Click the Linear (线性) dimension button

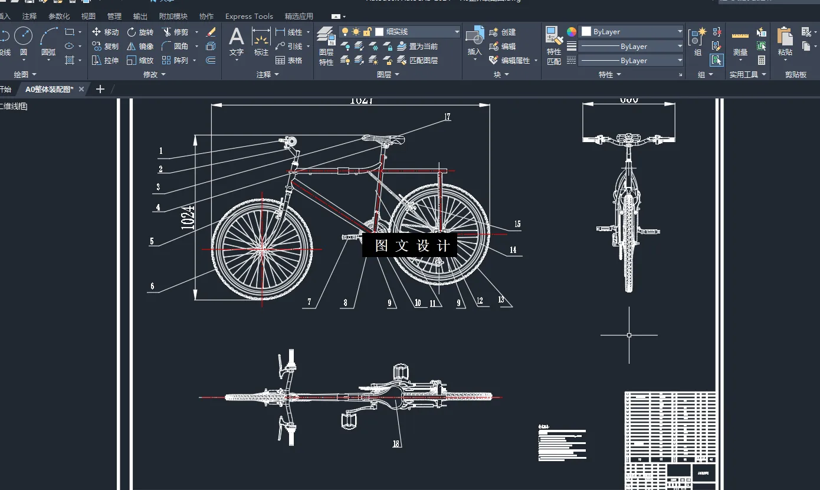pyautogui.click(x=289, y=32)
